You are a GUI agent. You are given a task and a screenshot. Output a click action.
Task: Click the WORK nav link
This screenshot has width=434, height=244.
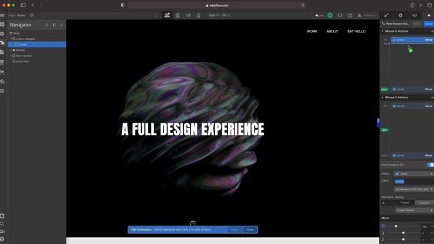tap(312, 31)
